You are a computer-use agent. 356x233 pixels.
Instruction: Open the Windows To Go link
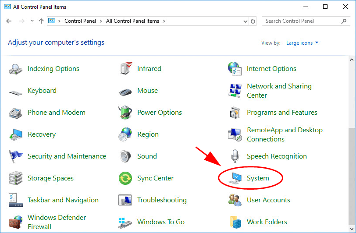click(161, 222)
